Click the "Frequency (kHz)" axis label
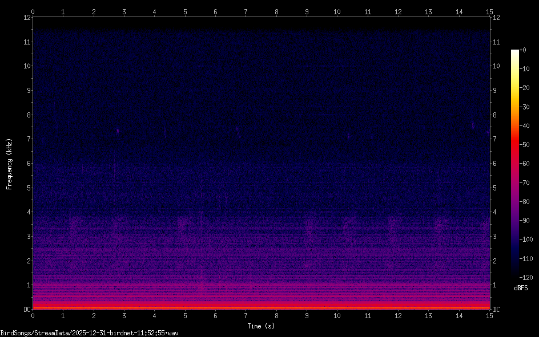 [9, 164]
